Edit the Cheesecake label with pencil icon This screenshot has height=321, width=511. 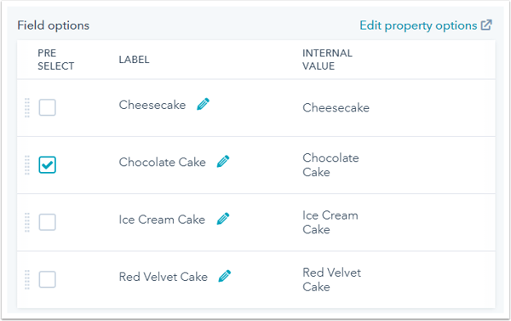203,104
